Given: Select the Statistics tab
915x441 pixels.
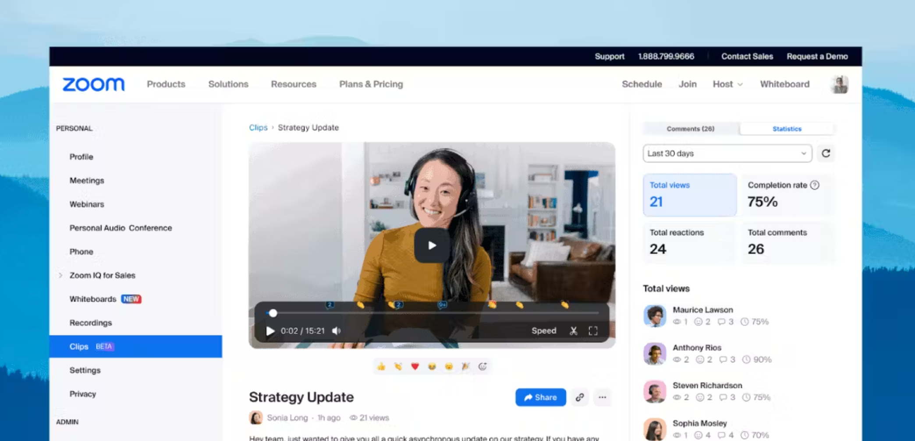Looking at the screenshot, I should [787, 129].
